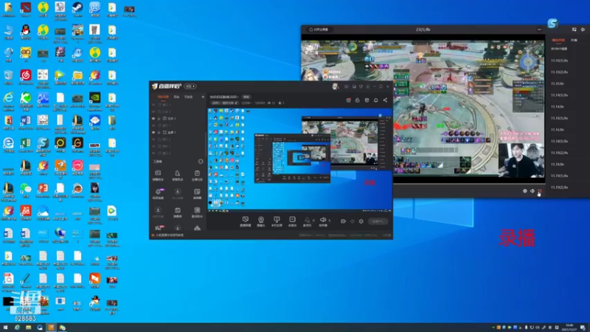Switch to the third scene tab
Image resolution: width=590 pixels, height=332 pixels.
pyautogui.click(x=189, y=97)
